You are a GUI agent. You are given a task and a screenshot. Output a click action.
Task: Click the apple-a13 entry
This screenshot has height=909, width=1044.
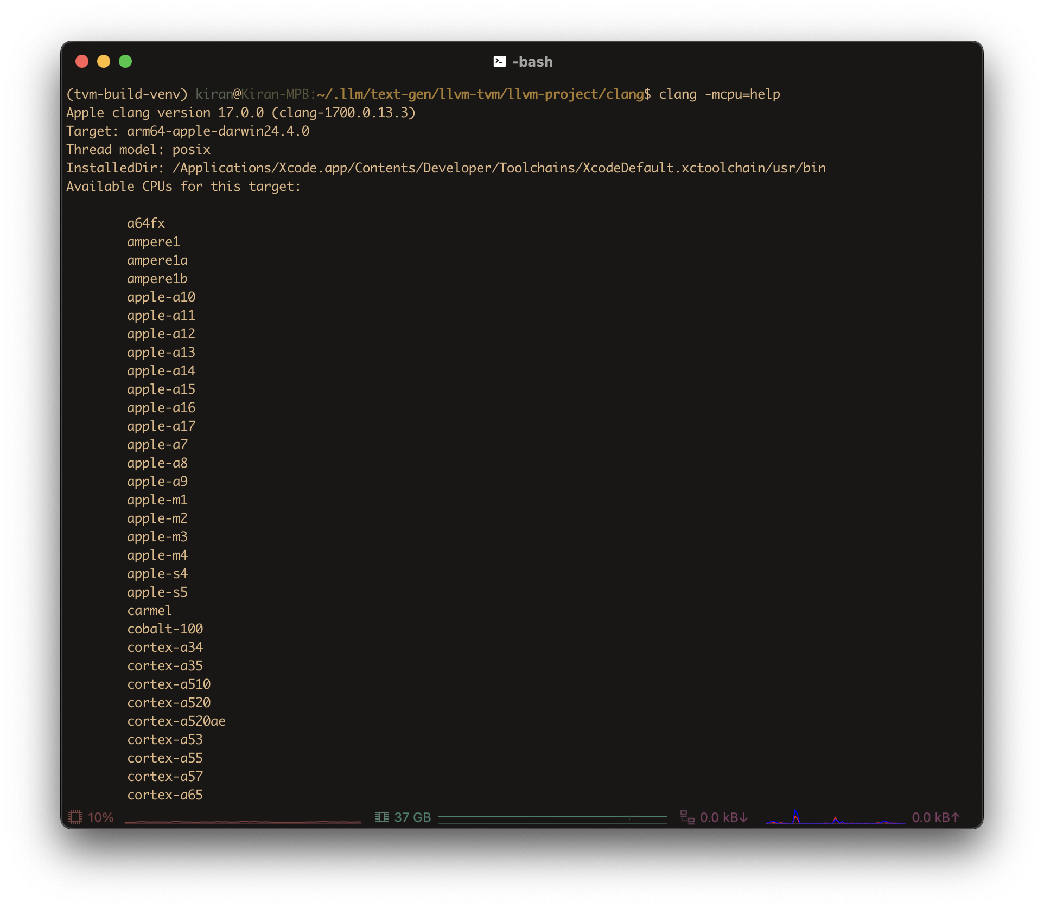coord(161,353)
